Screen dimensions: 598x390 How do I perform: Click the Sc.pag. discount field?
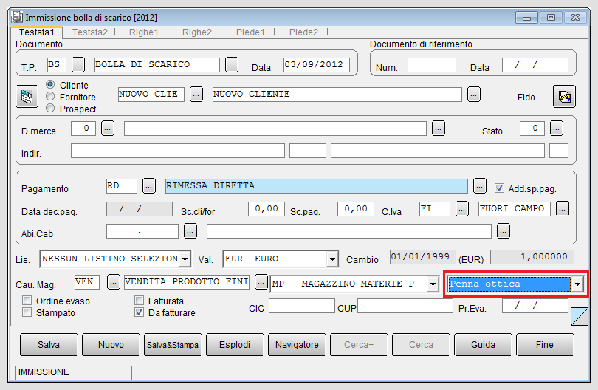tap(355, 209)
